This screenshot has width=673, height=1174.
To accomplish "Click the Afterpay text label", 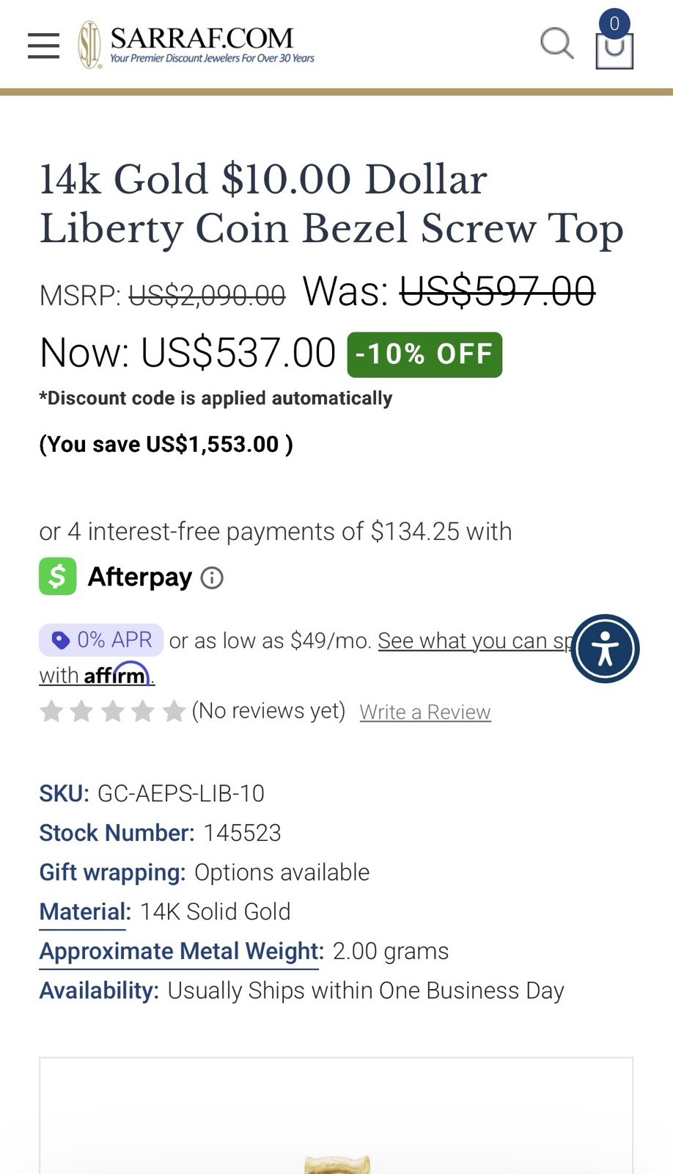I will point(140,577).
